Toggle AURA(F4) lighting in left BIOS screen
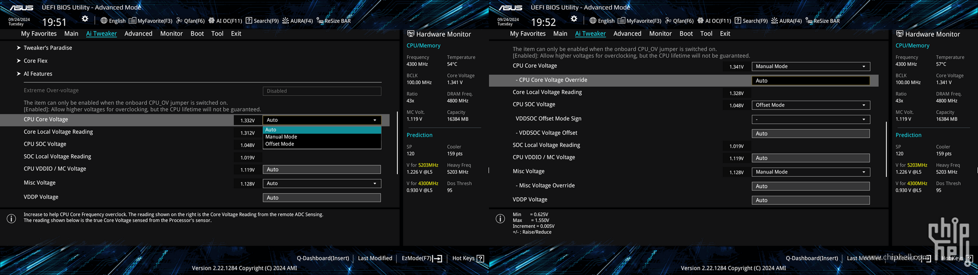 click(x=297, y=21)
